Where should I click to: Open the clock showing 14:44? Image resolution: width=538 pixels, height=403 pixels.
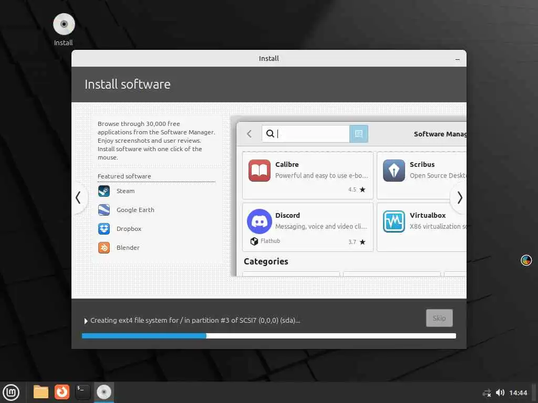(518, 393)
